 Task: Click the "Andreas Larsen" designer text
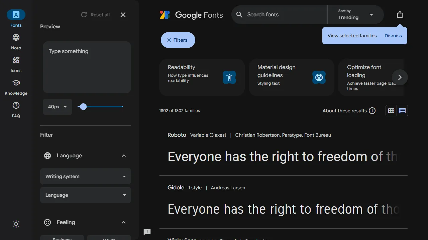click(228, 188)
